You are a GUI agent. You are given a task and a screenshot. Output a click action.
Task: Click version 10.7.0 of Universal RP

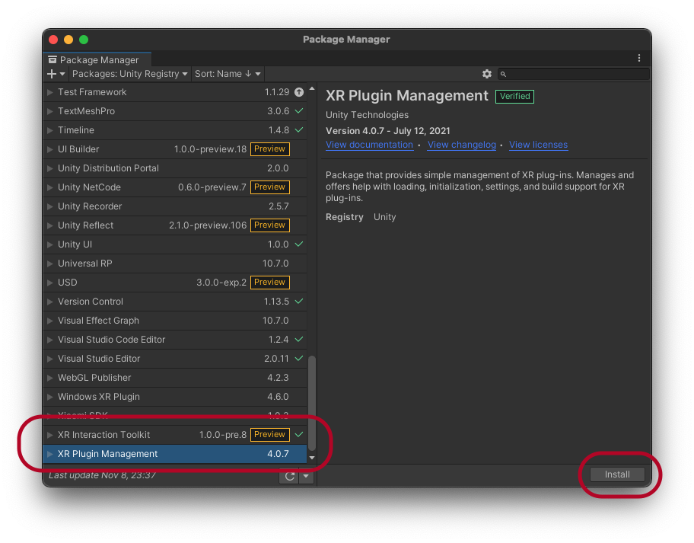[x=275, y=264]
